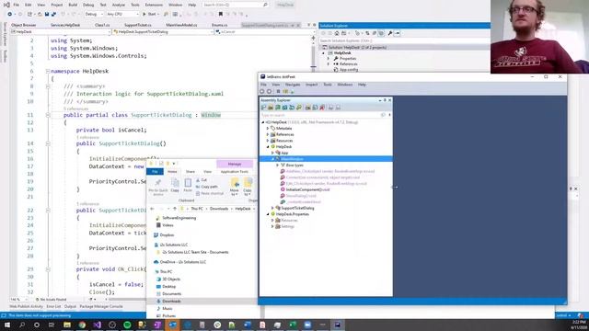Open Debug menu in Visual Studio

(88, 5)
